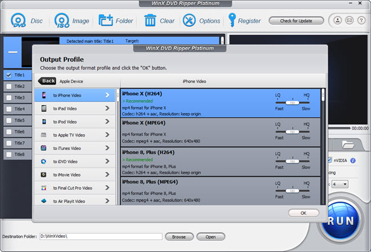Click the email envelope icon
This screenshot has height=252, width=371.
(x=349, y=21)
